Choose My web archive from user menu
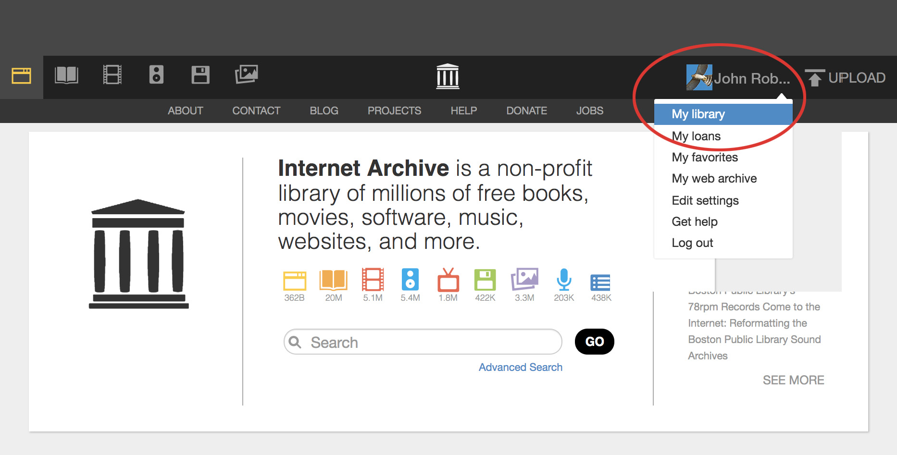The width and height of the screenshot is (897, 455). coord(723,179)
